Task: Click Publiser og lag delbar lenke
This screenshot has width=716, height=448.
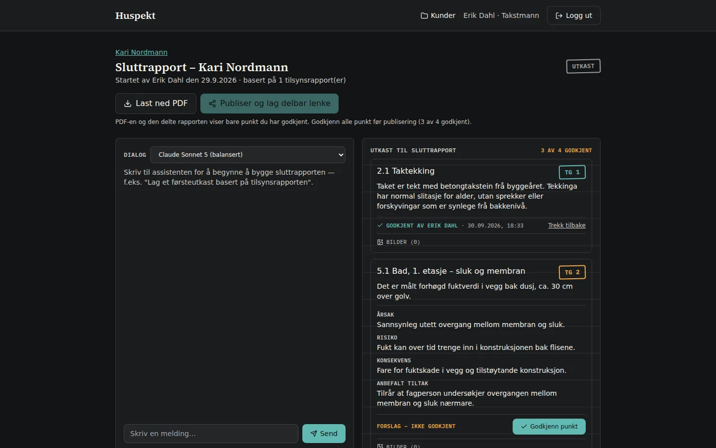Action: 269,104
